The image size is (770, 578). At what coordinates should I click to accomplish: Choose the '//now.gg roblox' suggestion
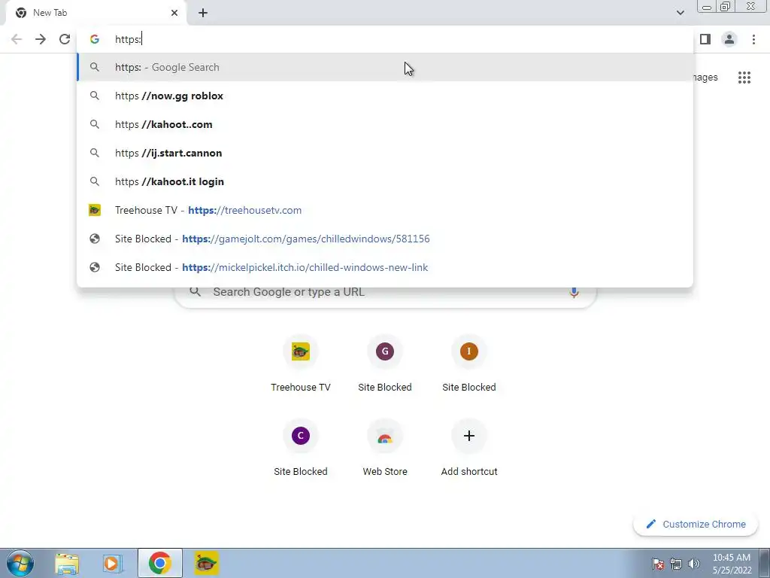[384, 96]
